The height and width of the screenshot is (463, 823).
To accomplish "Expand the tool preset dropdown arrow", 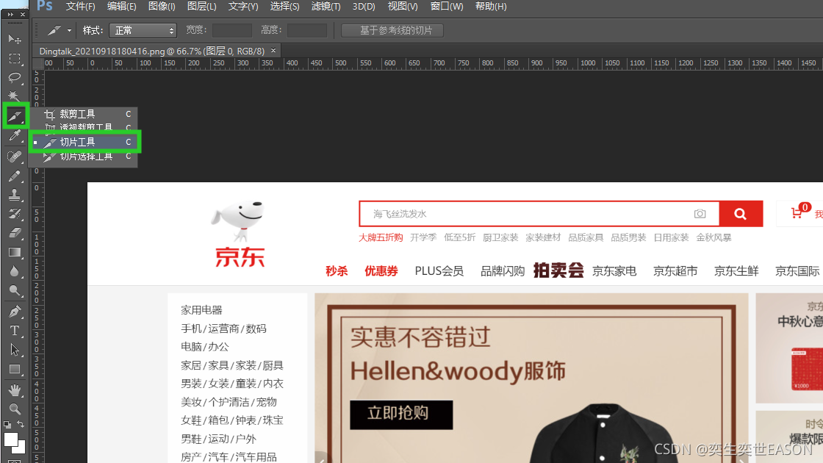I will (69, 30).
